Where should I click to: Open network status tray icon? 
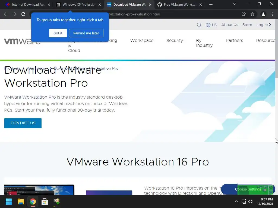(x=244, y=201)
